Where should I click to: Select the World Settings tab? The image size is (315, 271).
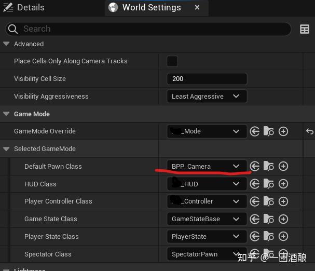150,7
